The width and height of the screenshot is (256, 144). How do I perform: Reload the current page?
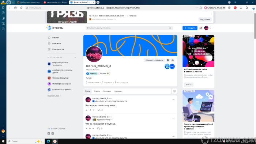coord(21,8)
